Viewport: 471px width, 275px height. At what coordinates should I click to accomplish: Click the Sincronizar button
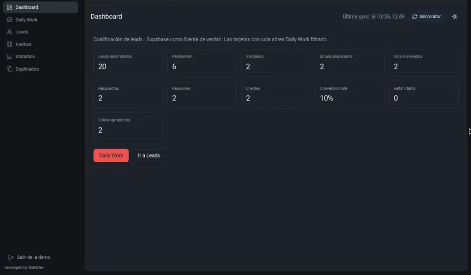coord(426,17)
